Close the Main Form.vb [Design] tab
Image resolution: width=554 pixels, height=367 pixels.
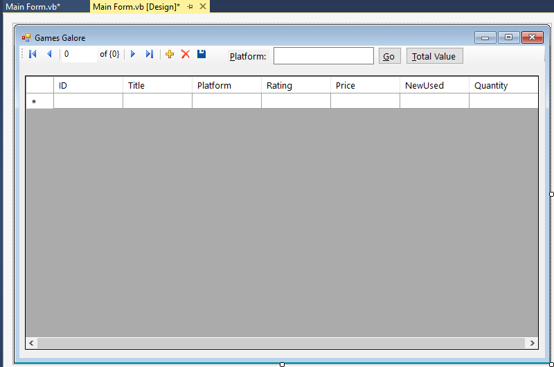tap(203, 6)
